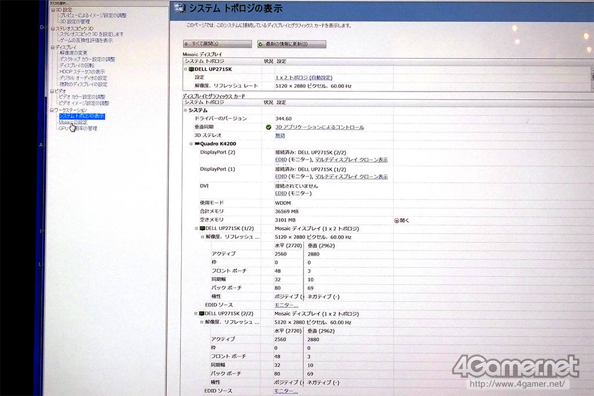594x396 pixels.
Task: Collapse the Quadro K4200 node
Action: 191,144
